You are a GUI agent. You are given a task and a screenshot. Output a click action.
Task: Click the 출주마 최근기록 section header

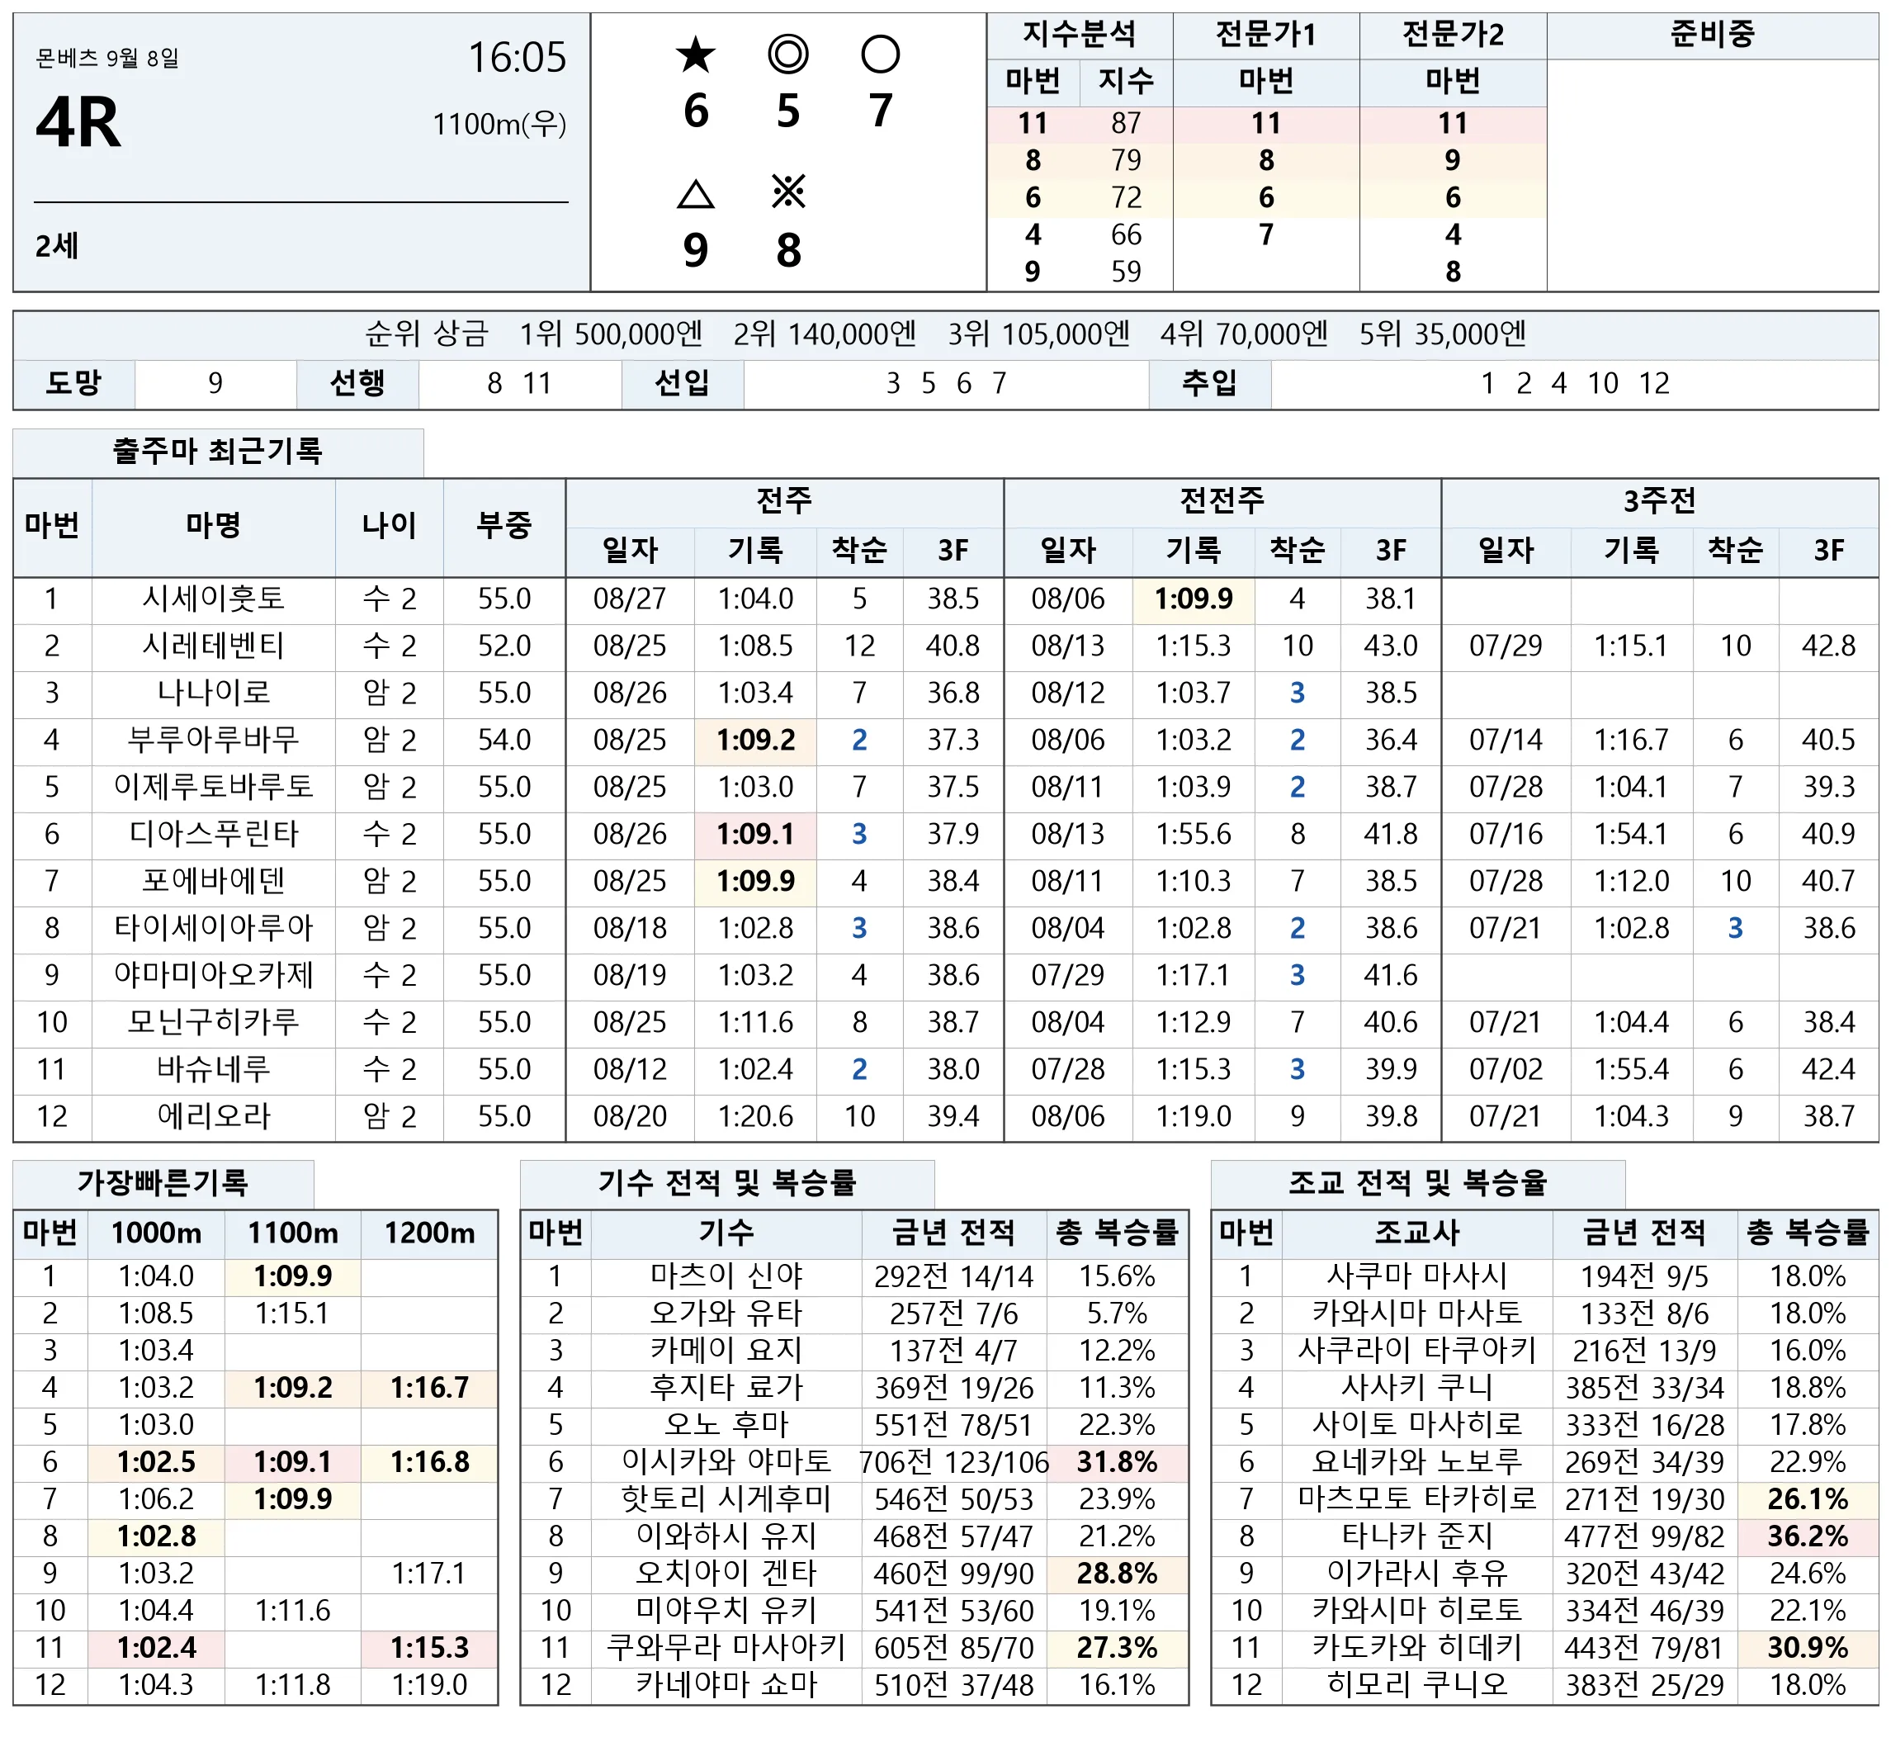tap(218, 452)
